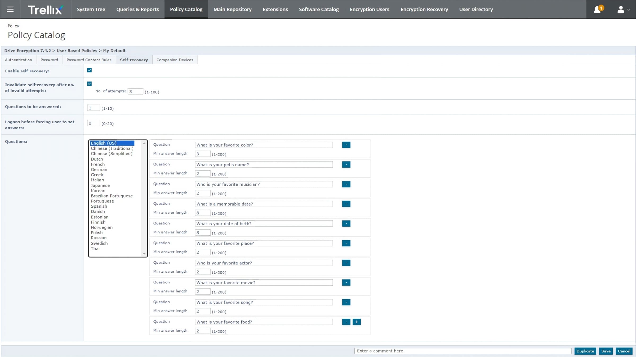Add a new question with plus button
The height and width of the screenshot is (357, 636).
[357, 322]
